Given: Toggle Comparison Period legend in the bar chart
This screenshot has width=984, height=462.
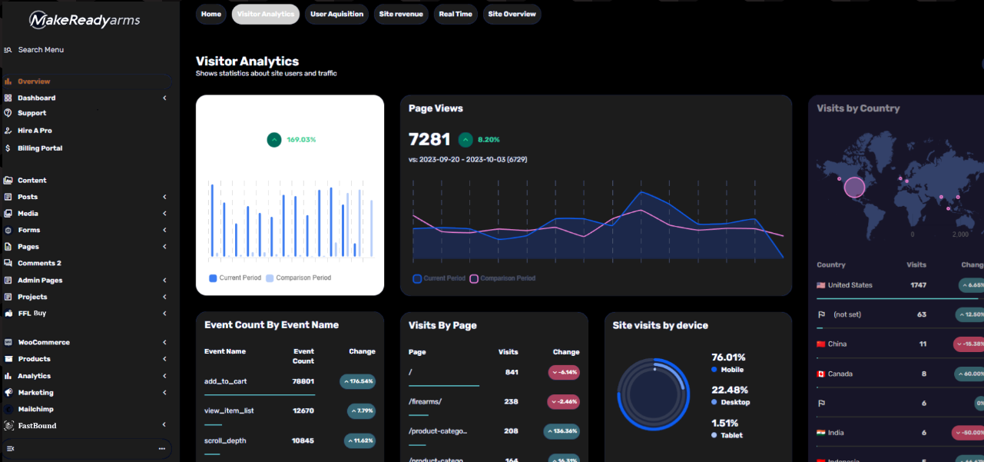Looking at the screenshot, I should point(270,278).
